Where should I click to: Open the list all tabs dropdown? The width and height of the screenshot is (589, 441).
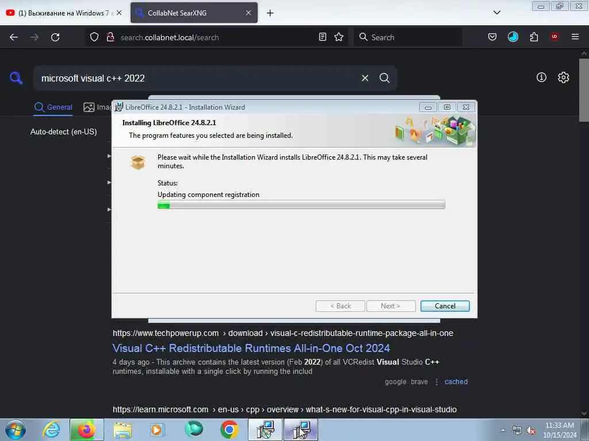[x=496, y=13]
